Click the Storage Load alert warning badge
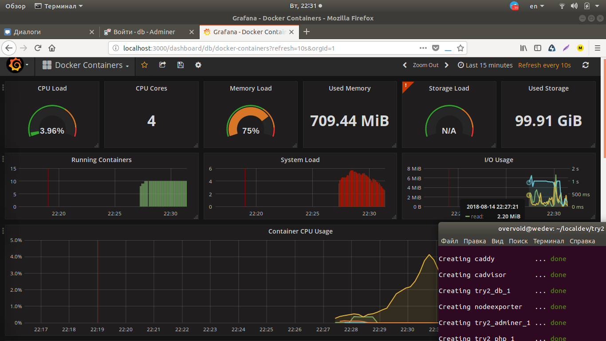 click(405, 85)
